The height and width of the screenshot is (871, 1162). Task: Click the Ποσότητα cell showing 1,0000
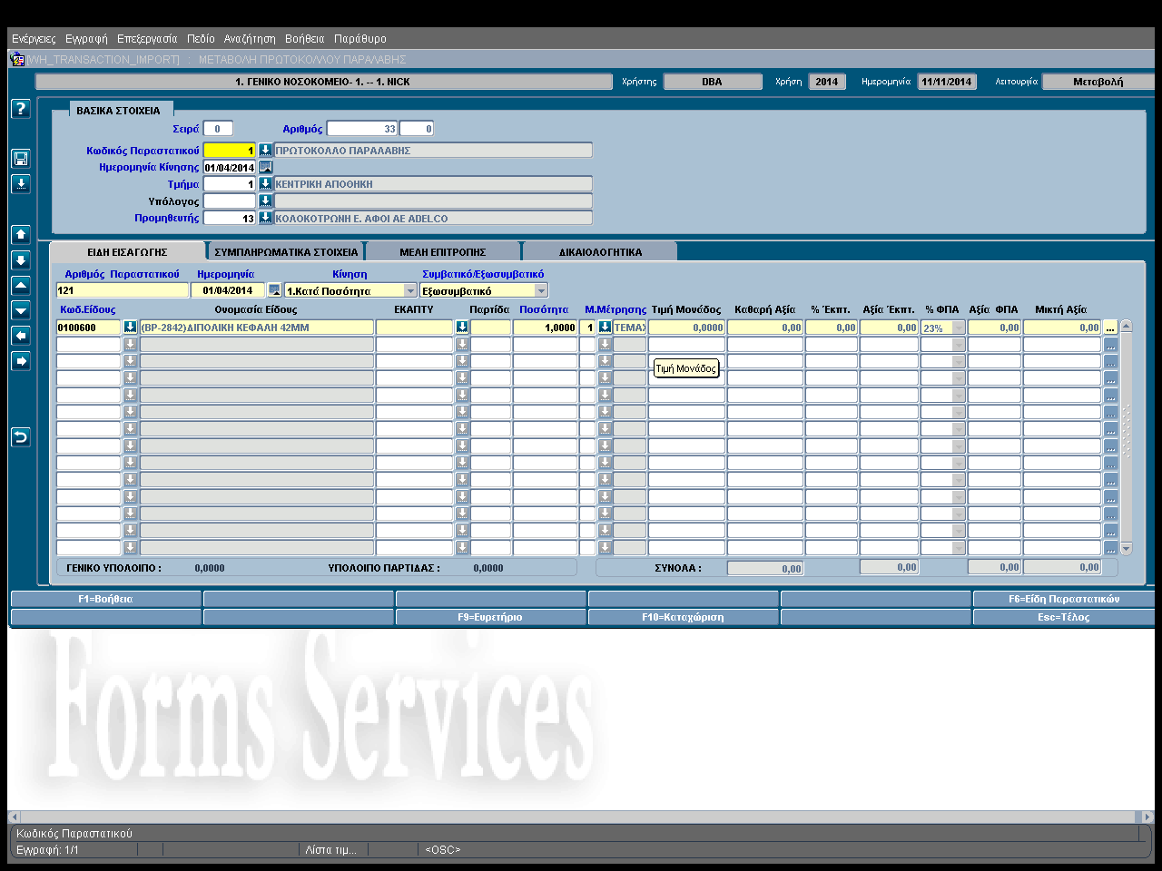click(545, 328)
